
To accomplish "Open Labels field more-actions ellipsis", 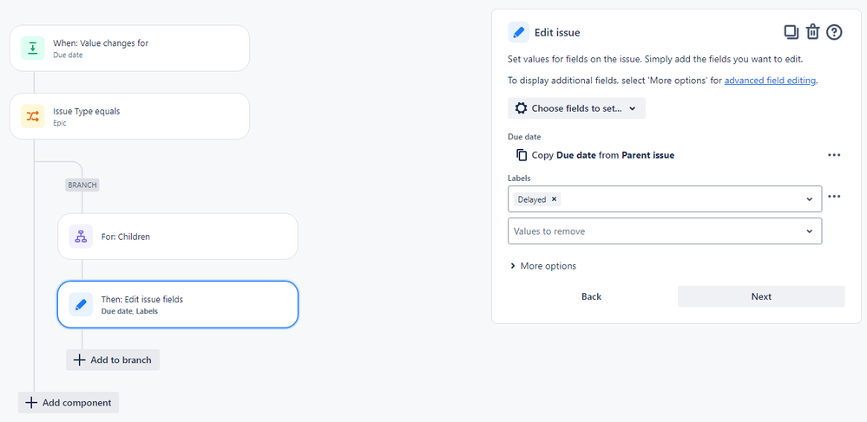I will click(x=834, y=196).
